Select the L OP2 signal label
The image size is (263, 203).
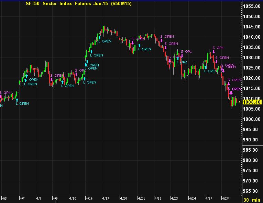[x=182, y=62]
